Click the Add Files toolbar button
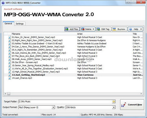The height and width of the screenshot is (118, 147). (72, 29)
